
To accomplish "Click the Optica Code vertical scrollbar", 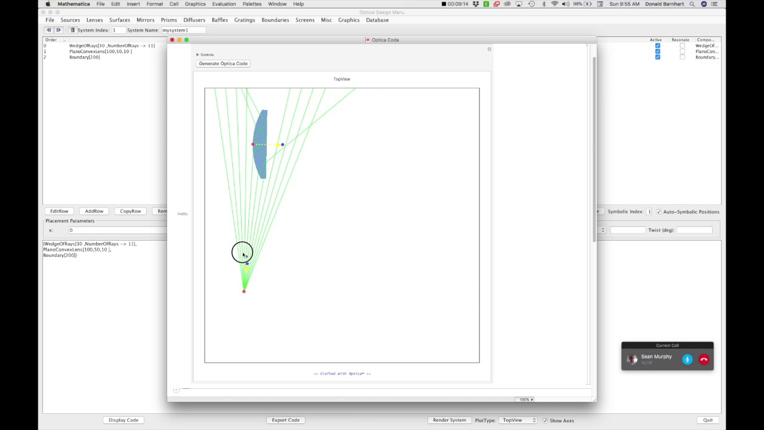I will click(x=593, y=149).
